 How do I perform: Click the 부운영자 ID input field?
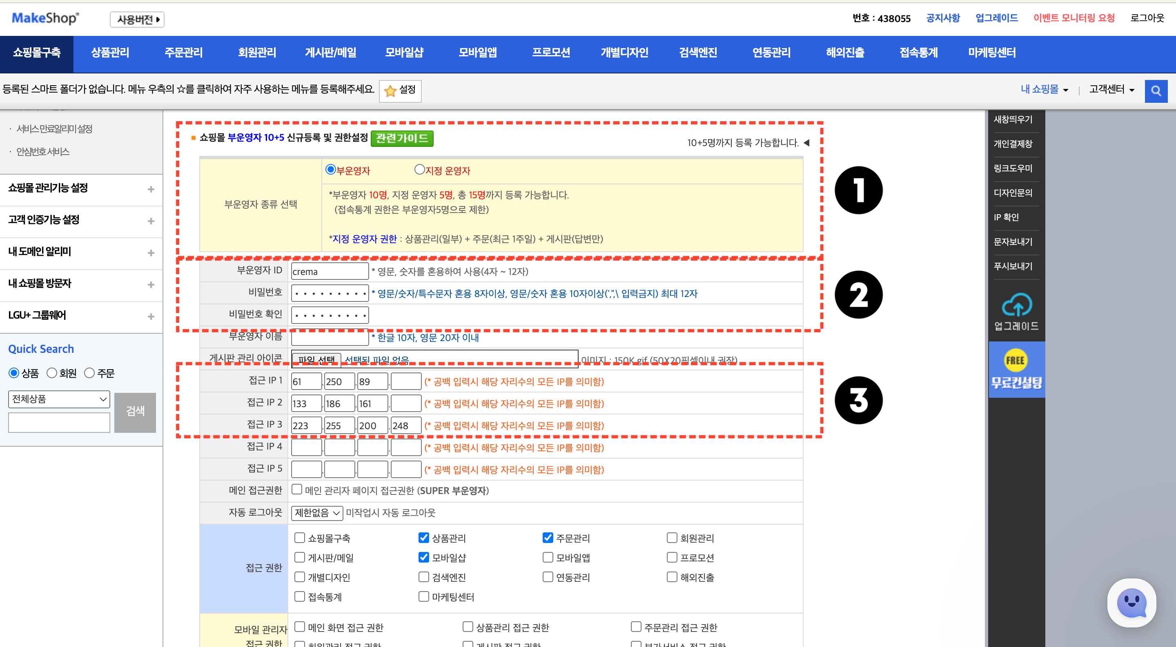pos(330,271)
